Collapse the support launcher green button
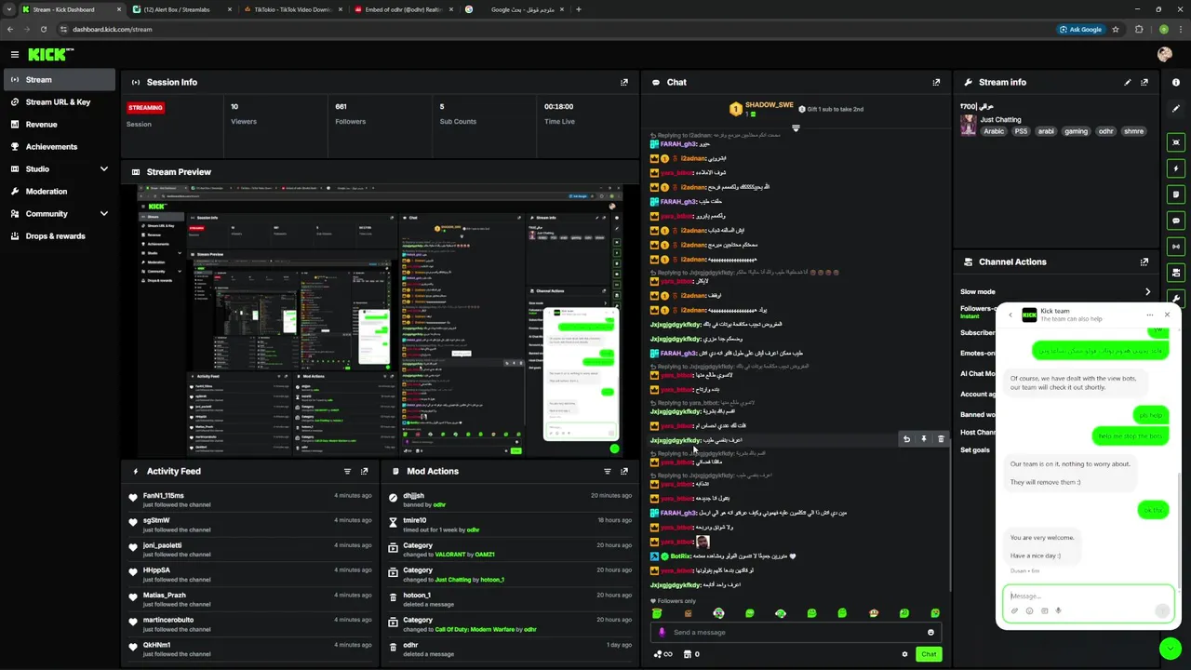The height and width of the screenshot is (670, 1191). pyautogui.click(x=1171, y=649)
